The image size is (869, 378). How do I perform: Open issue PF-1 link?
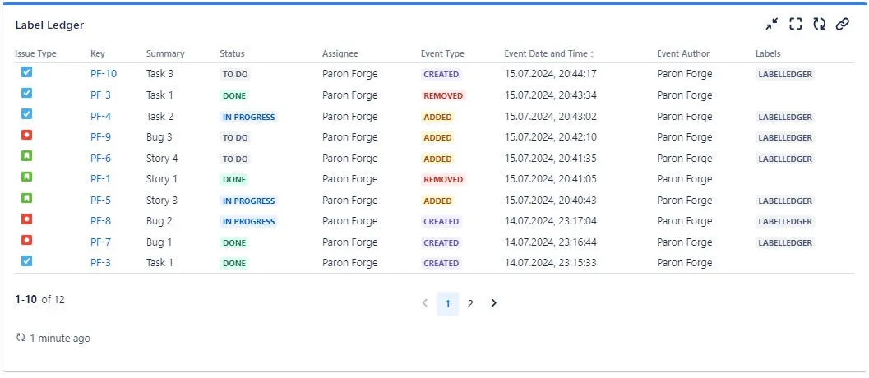pyautogui.click(x=100, y=179)
